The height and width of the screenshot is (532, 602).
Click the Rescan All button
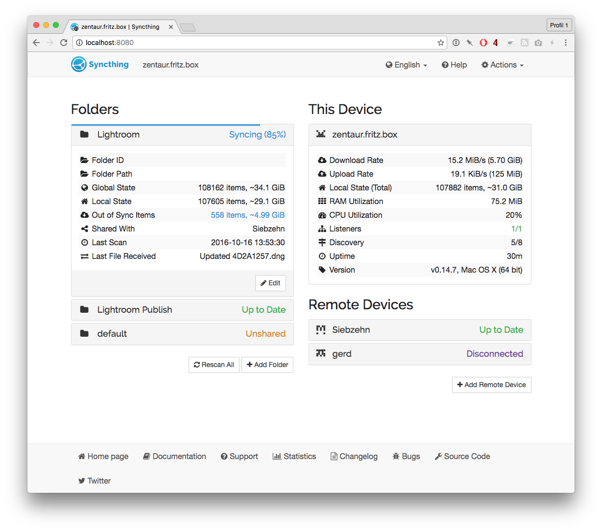coord(214,365)
